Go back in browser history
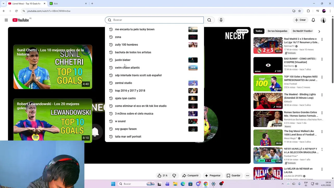Image resolution: width=334 pixels, height=188 pixels. click(x=4, y=11)
